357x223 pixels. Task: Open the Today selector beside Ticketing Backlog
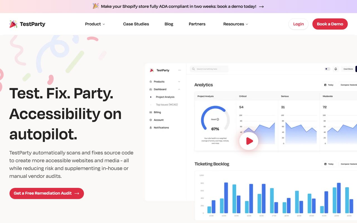coord(329,164)
